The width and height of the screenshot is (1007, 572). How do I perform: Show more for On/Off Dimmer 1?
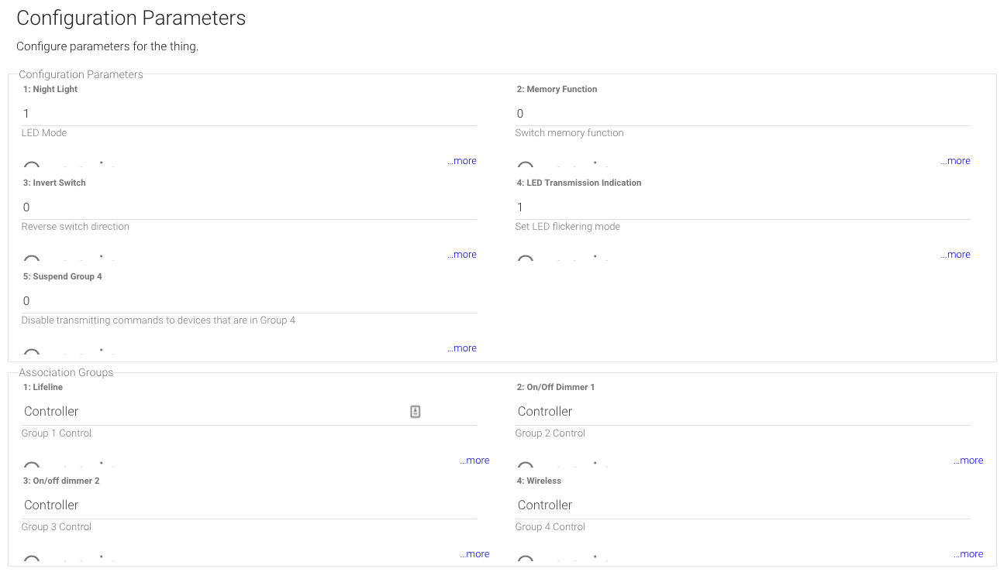click(969, 461)
